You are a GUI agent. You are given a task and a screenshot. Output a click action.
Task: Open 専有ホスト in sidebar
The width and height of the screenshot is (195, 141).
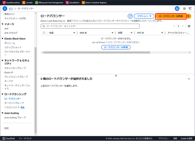10,14
